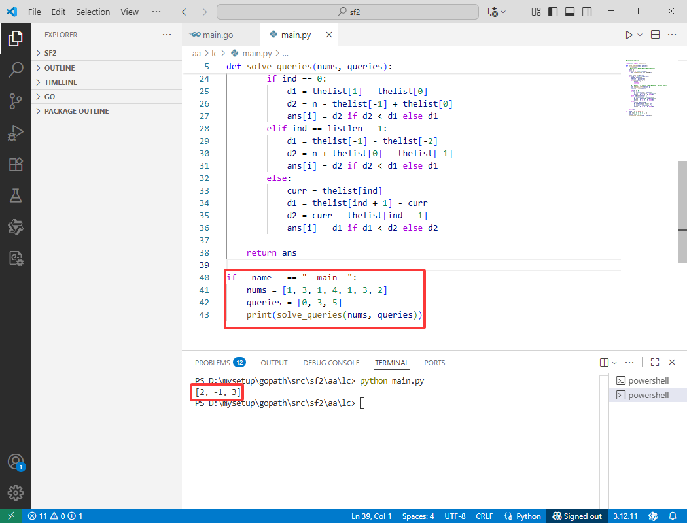Change indentation via Spaces: 4
This screenshot has width=687, height=523.
coord(418,516)
